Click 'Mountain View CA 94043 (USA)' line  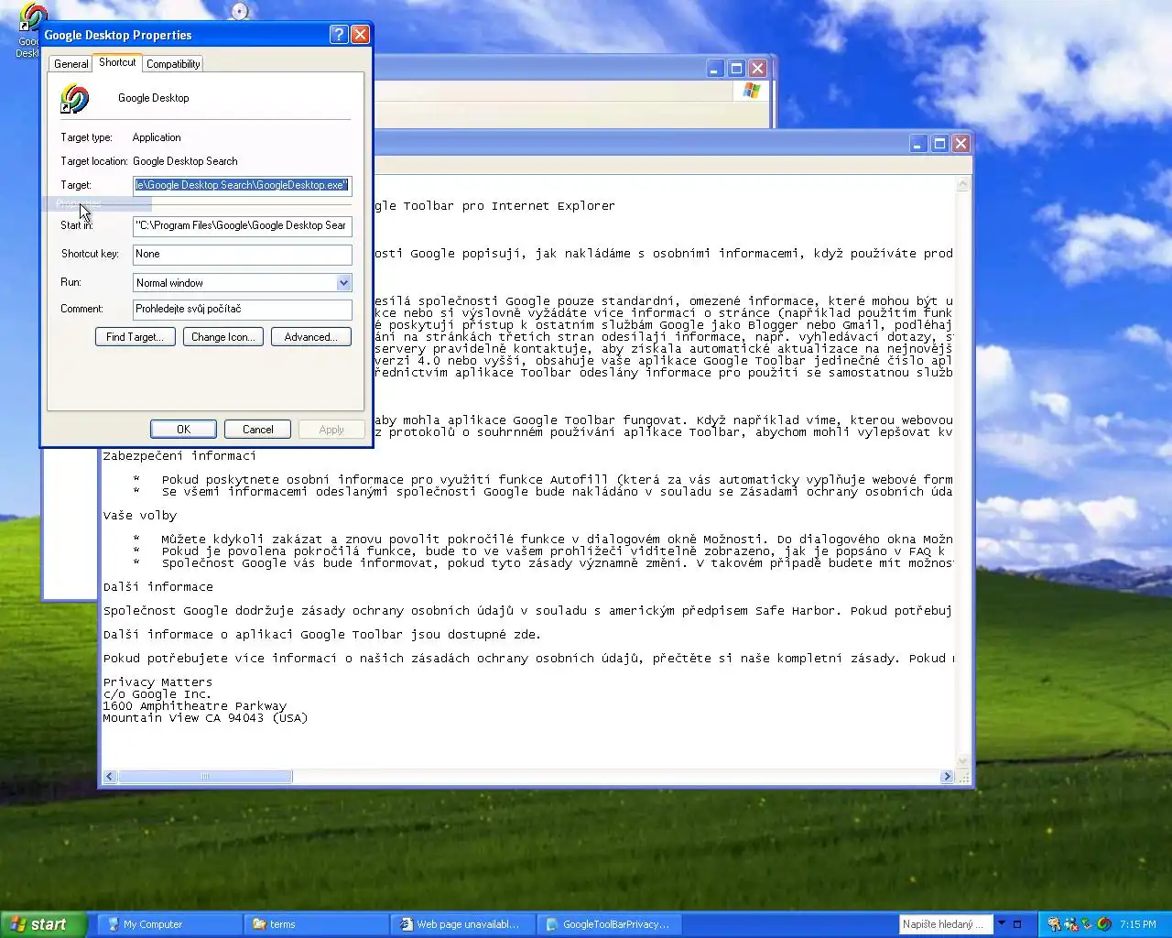(x=205, y=718)
